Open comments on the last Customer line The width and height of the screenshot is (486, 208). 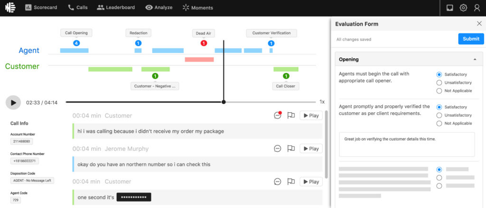pyautogui.click(x=278, y=181)
